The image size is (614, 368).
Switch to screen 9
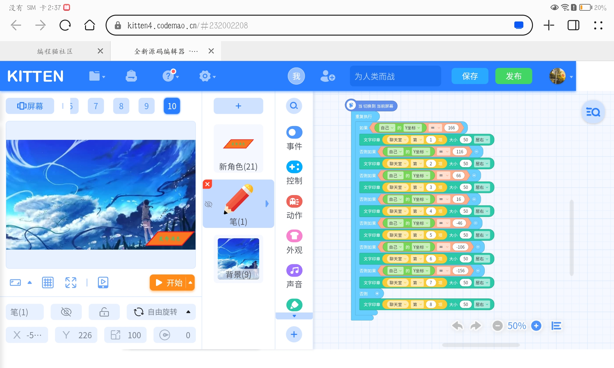[146, 106]
